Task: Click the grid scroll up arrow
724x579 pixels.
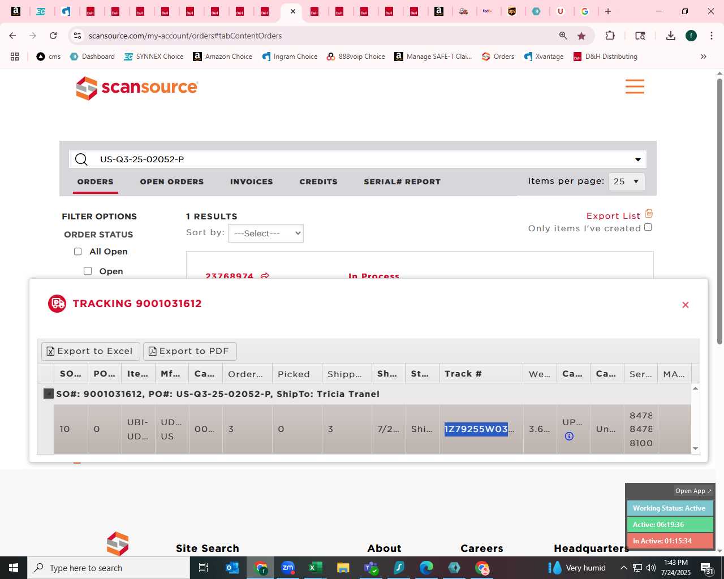Action: [695, 388]
